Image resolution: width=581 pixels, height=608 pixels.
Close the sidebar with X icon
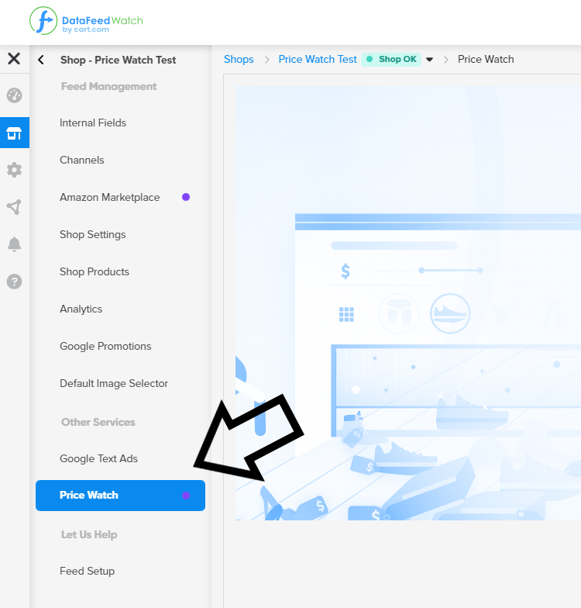point(14,59)
